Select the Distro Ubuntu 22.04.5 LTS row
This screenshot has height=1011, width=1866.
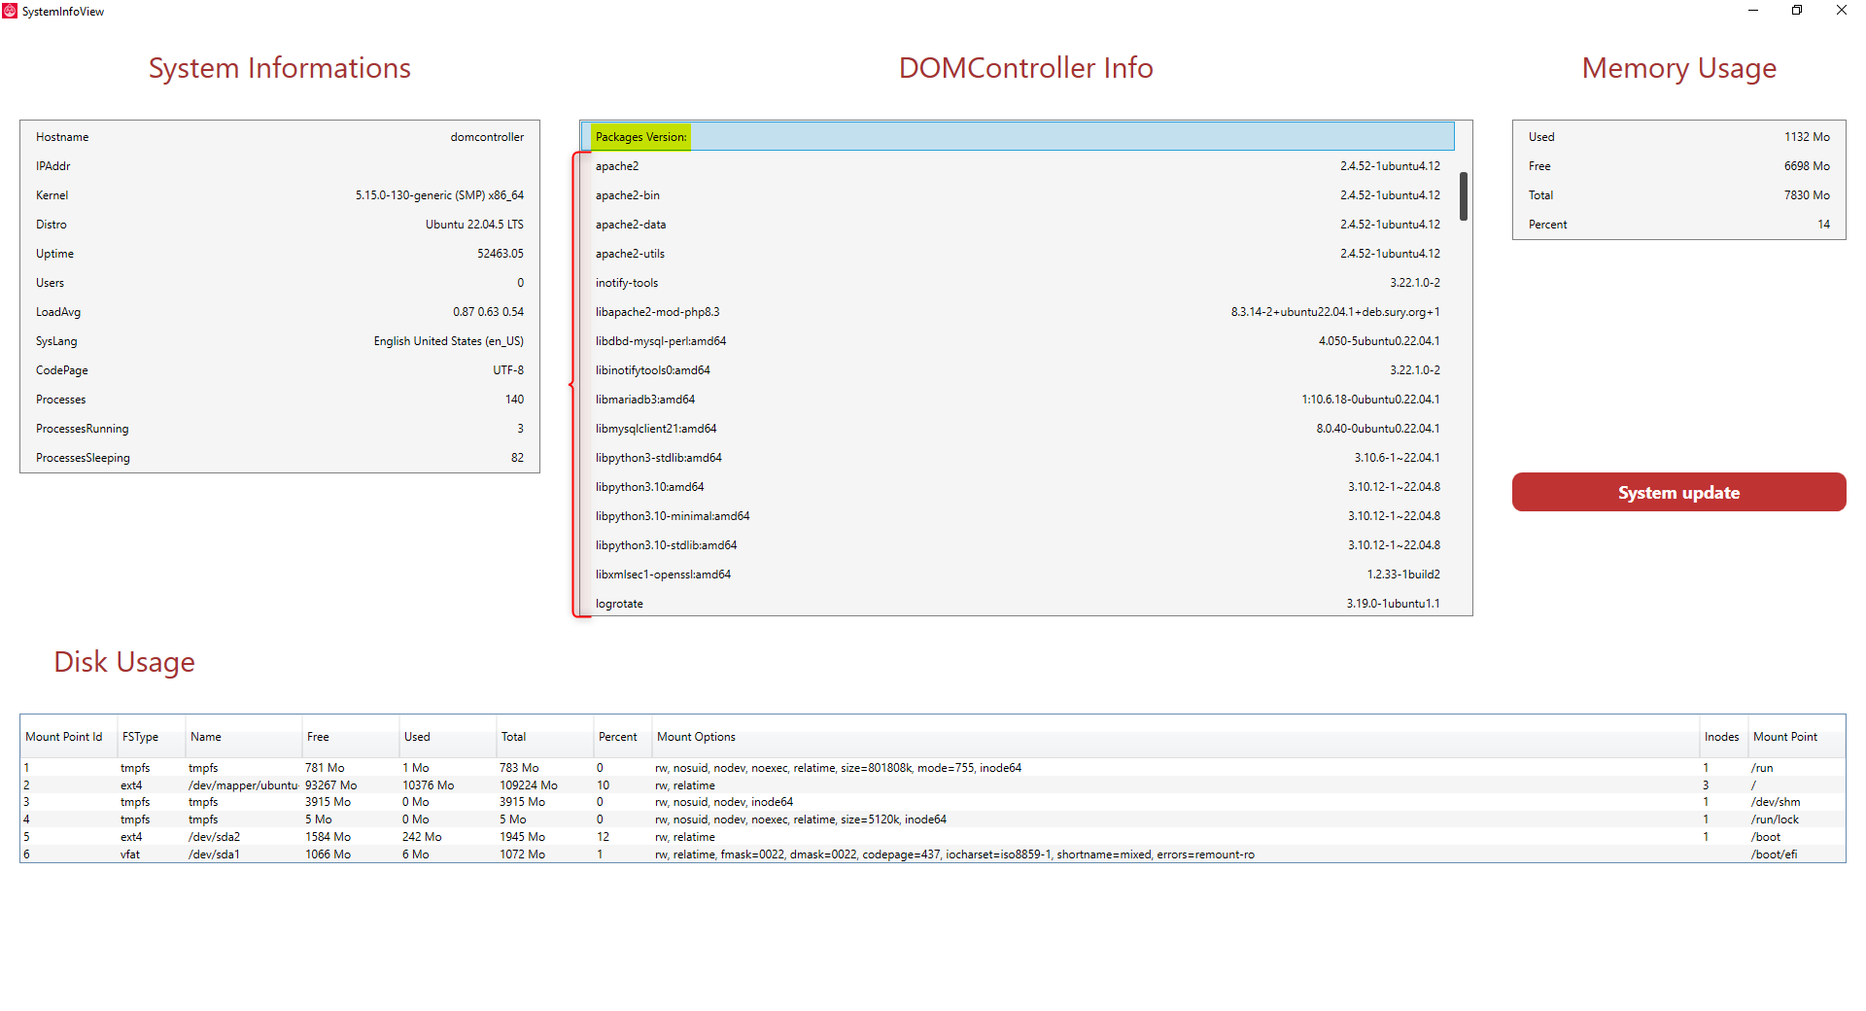click(280, 225)
